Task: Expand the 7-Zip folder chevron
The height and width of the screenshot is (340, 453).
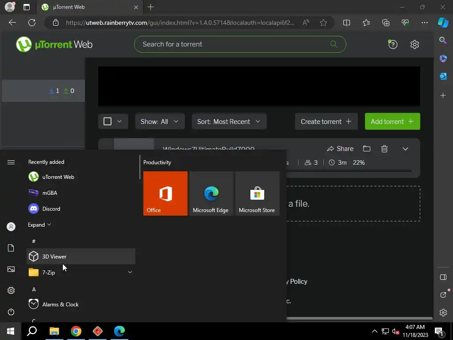Action: [x=130, y=272]
